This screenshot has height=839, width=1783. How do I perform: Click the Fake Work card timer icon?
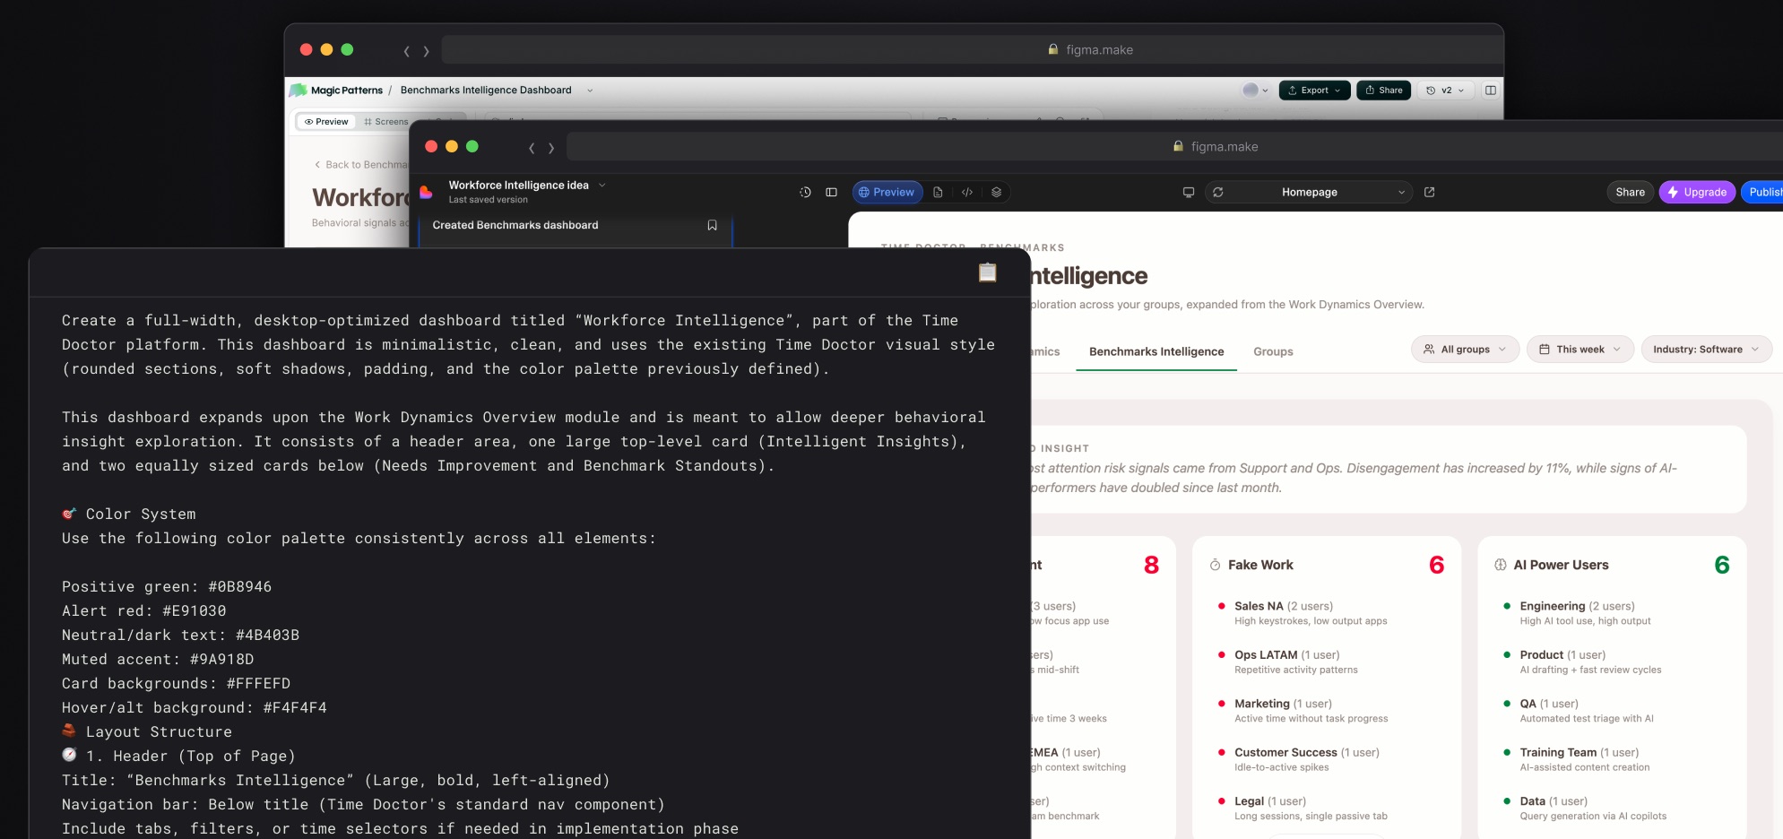pyautogui.click(x=1215, y=565)
